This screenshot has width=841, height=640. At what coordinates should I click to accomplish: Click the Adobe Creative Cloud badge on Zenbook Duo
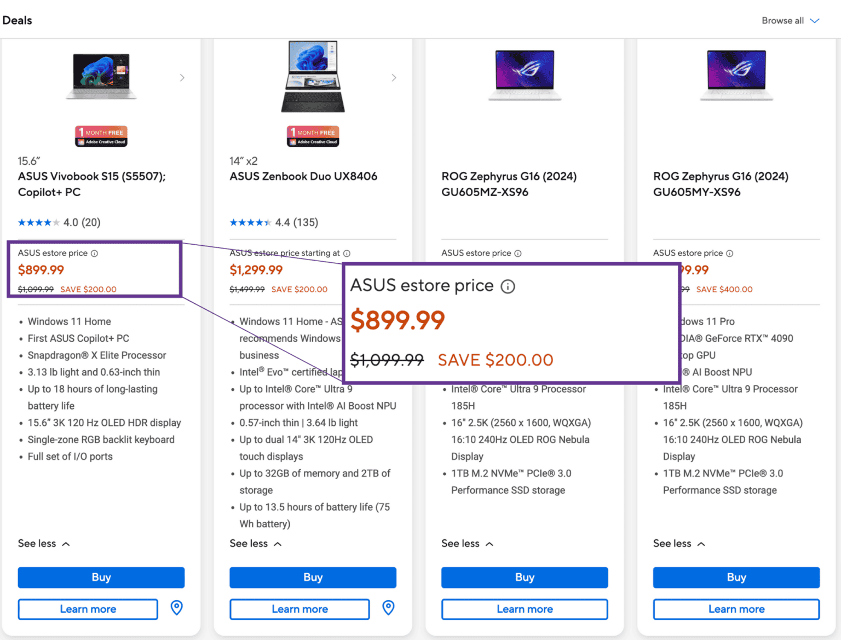[x=313, y=136]
